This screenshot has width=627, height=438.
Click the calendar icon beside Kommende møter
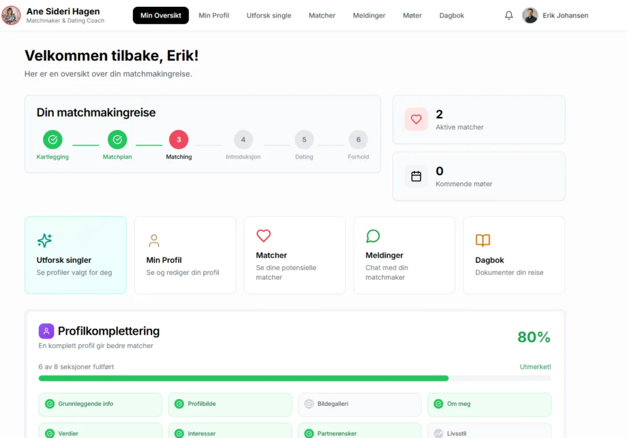416,176
